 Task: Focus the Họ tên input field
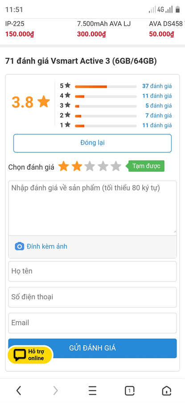pos(92,271)
